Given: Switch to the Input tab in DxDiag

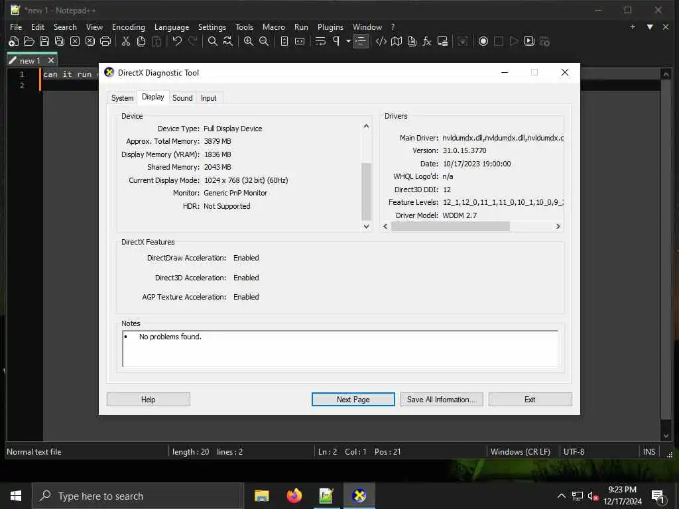Looking at the screenshot, I should tap(208, 98).
